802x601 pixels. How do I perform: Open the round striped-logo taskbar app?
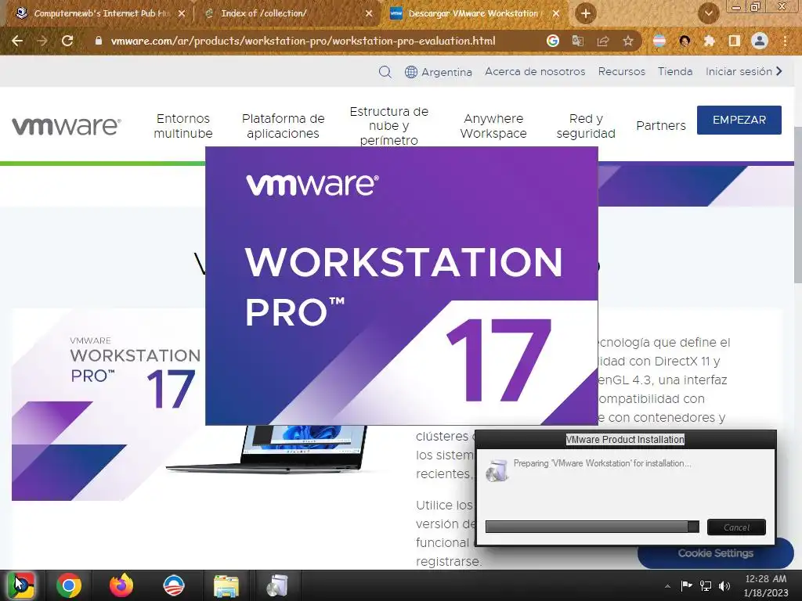174,585
